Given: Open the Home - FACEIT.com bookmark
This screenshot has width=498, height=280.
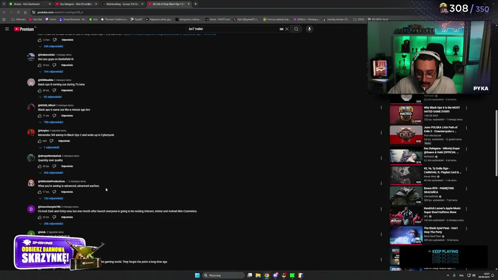Looking at the screenshot, I should 217,19.
